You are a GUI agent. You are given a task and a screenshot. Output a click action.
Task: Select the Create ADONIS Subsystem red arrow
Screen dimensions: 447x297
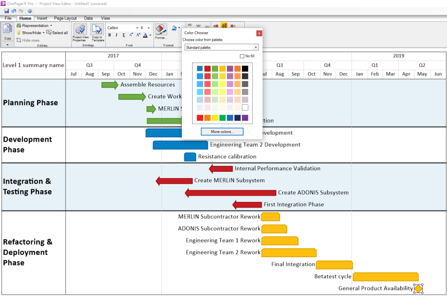230,193
